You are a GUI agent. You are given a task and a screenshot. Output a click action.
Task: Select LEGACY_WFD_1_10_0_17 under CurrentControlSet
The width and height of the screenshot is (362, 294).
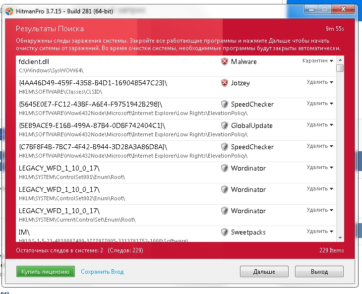(x=176, y=215)
